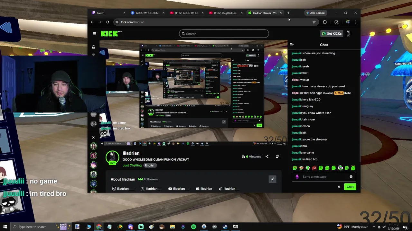The width and height of the screenshot is (412, 231).
Task: Open Chrome profile avatar
Action: click(348, 22)
